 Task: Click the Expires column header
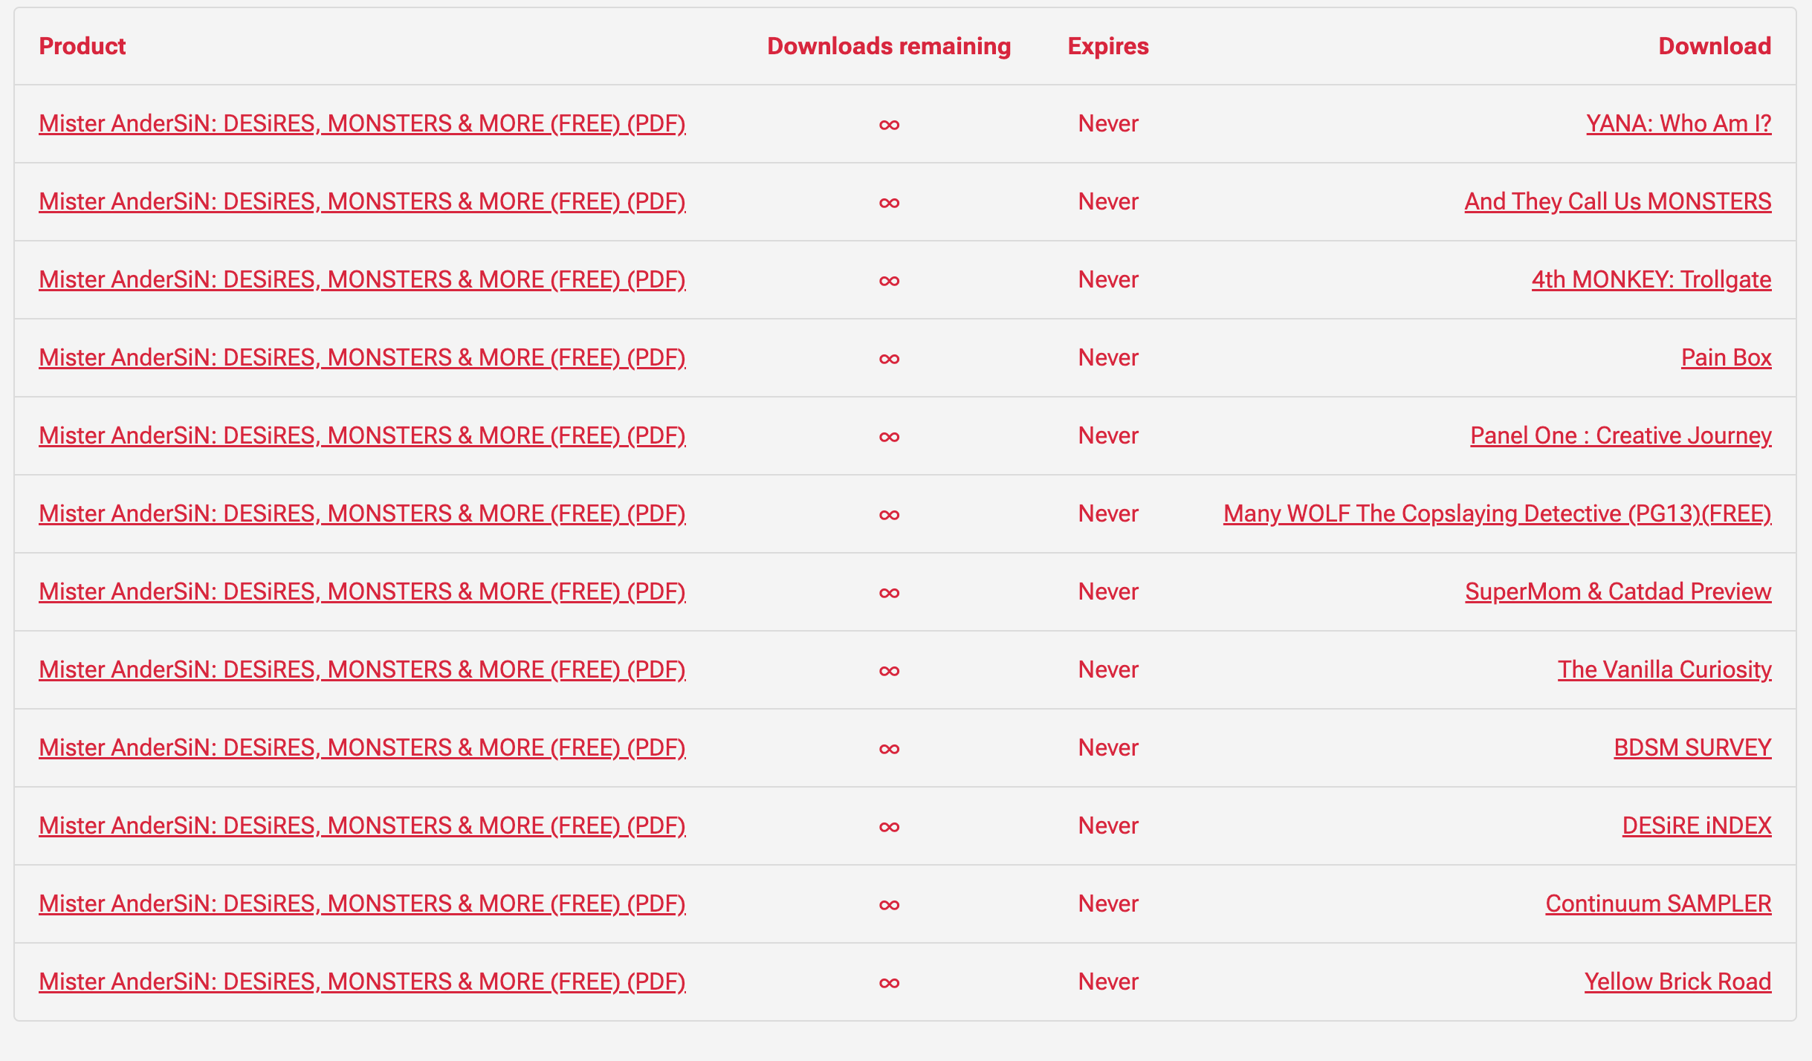(x=1108, y=46)
